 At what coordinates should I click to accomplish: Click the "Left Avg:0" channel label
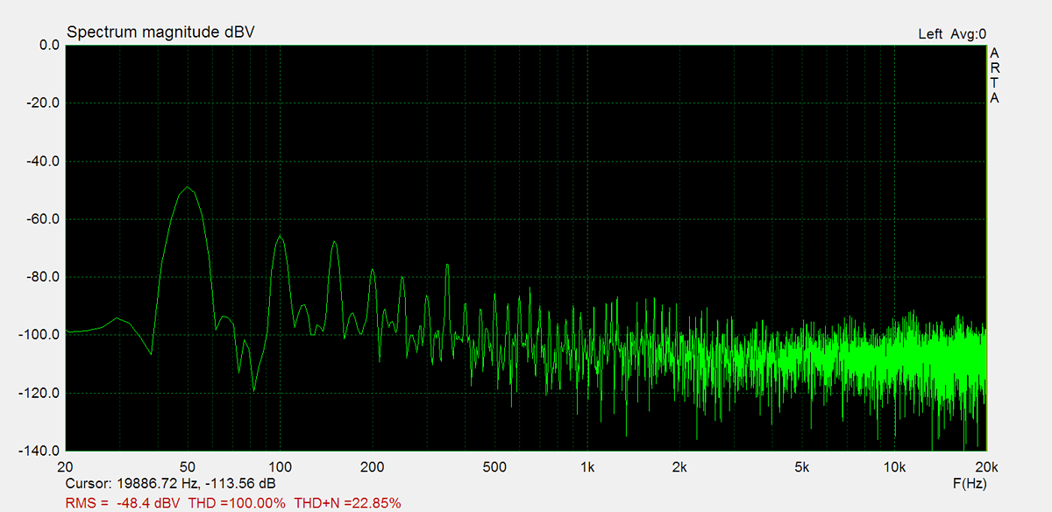tap(952, 34)
